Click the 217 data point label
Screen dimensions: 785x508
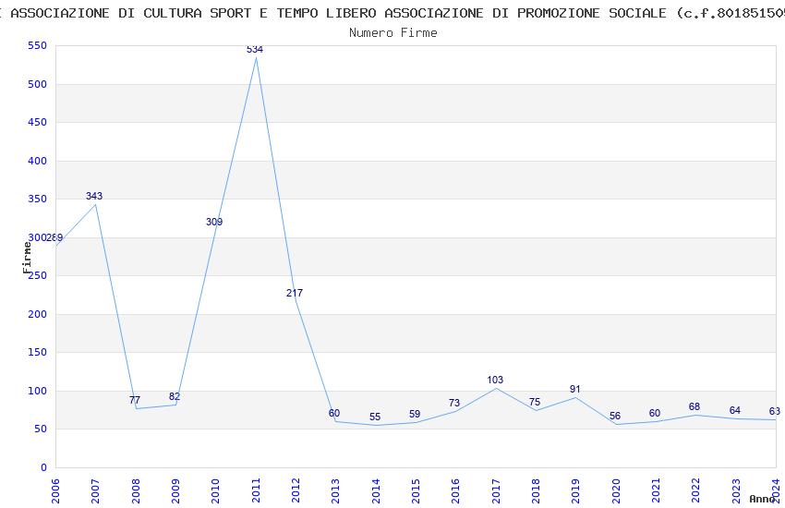[x=295, y=293]
